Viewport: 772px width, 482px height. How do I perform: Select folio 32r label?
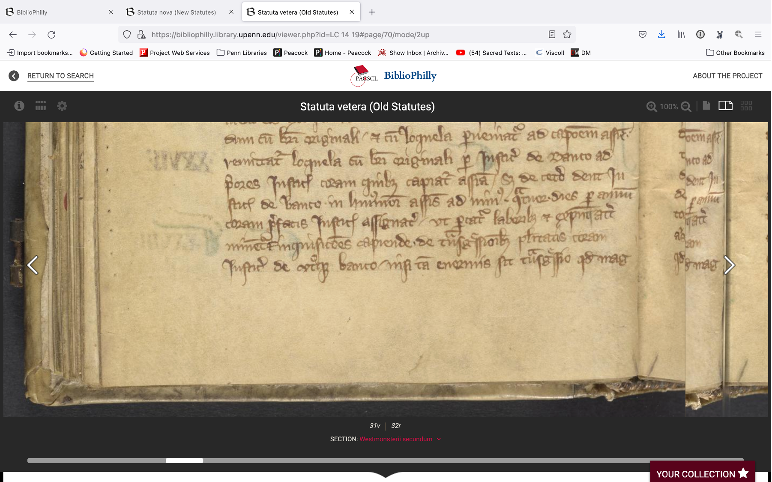(x=396, y=425)
